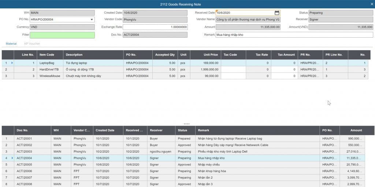Sort by Accepted Qty column header
The image size is (375, 187).
[x=165, y=55]
